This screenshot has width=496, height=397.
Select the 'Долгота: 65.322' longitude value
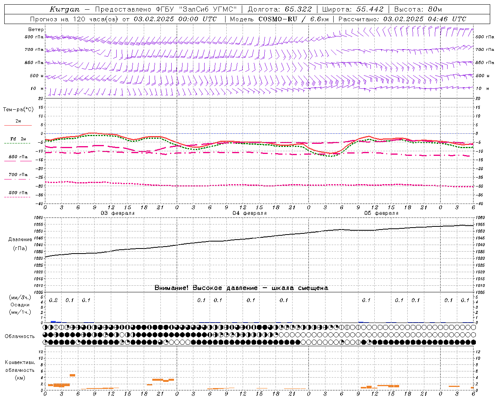point(279,9)
